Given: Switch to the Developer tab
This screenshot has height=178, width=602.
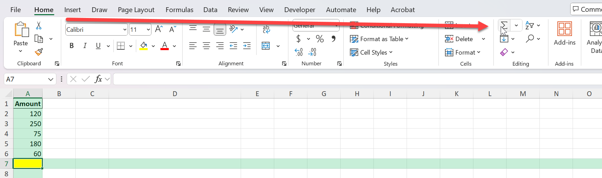Looking at the screenshot, I should tap(299, 10).
